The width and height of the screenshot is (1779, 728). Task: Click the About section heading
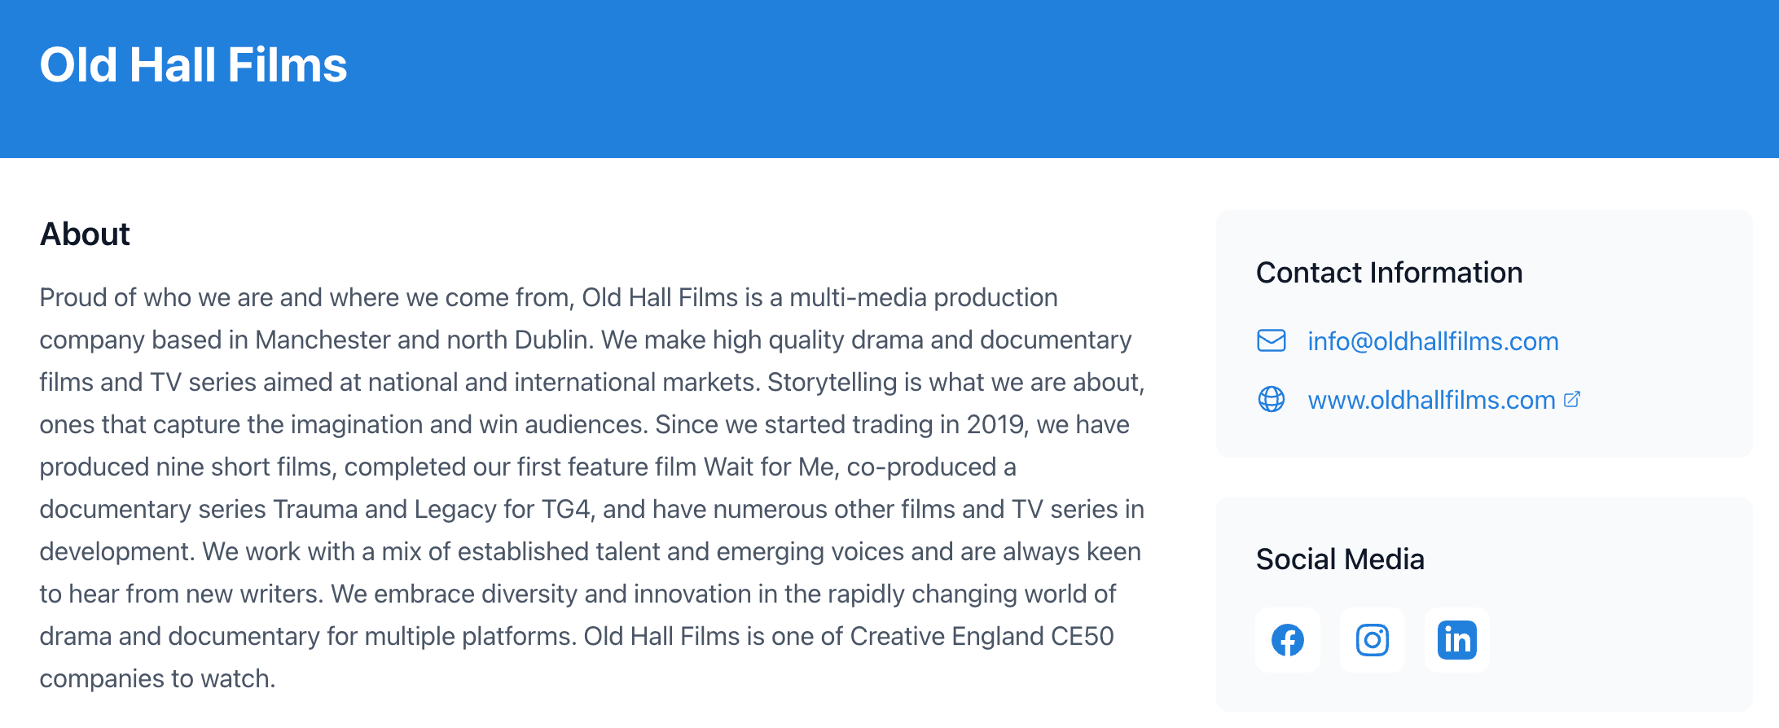click(85, 235)
